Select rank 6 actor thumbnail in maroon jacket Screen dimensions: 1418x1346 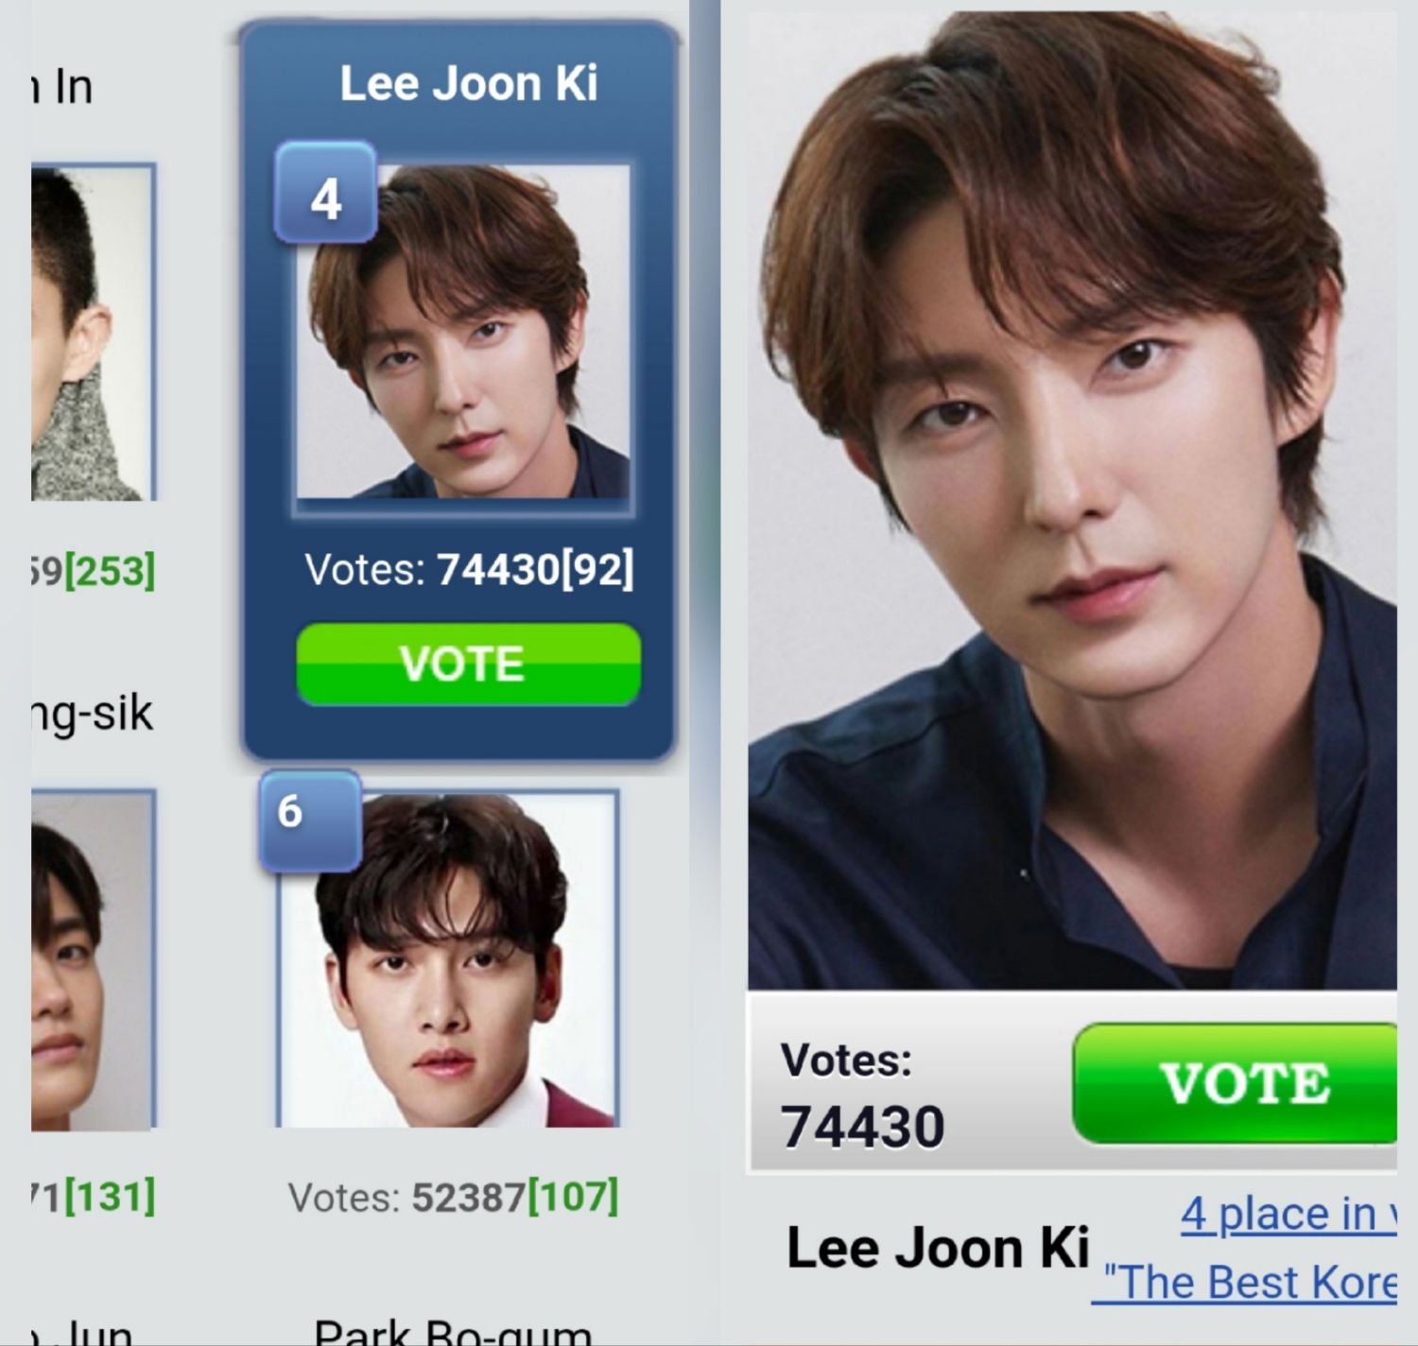(x=449, y=959)
